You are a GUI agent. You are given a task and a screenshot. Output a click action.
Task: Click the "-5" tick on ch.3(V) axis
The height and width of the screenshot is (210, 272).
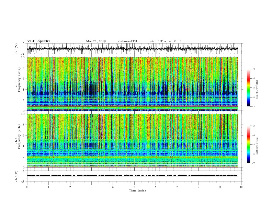[x=23, y=182]
